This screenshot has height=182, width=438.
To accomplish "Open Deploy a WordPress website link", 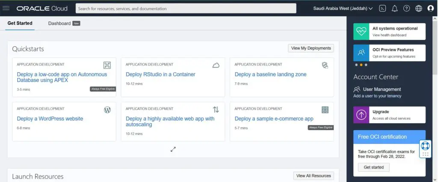I will pos(50,119).
